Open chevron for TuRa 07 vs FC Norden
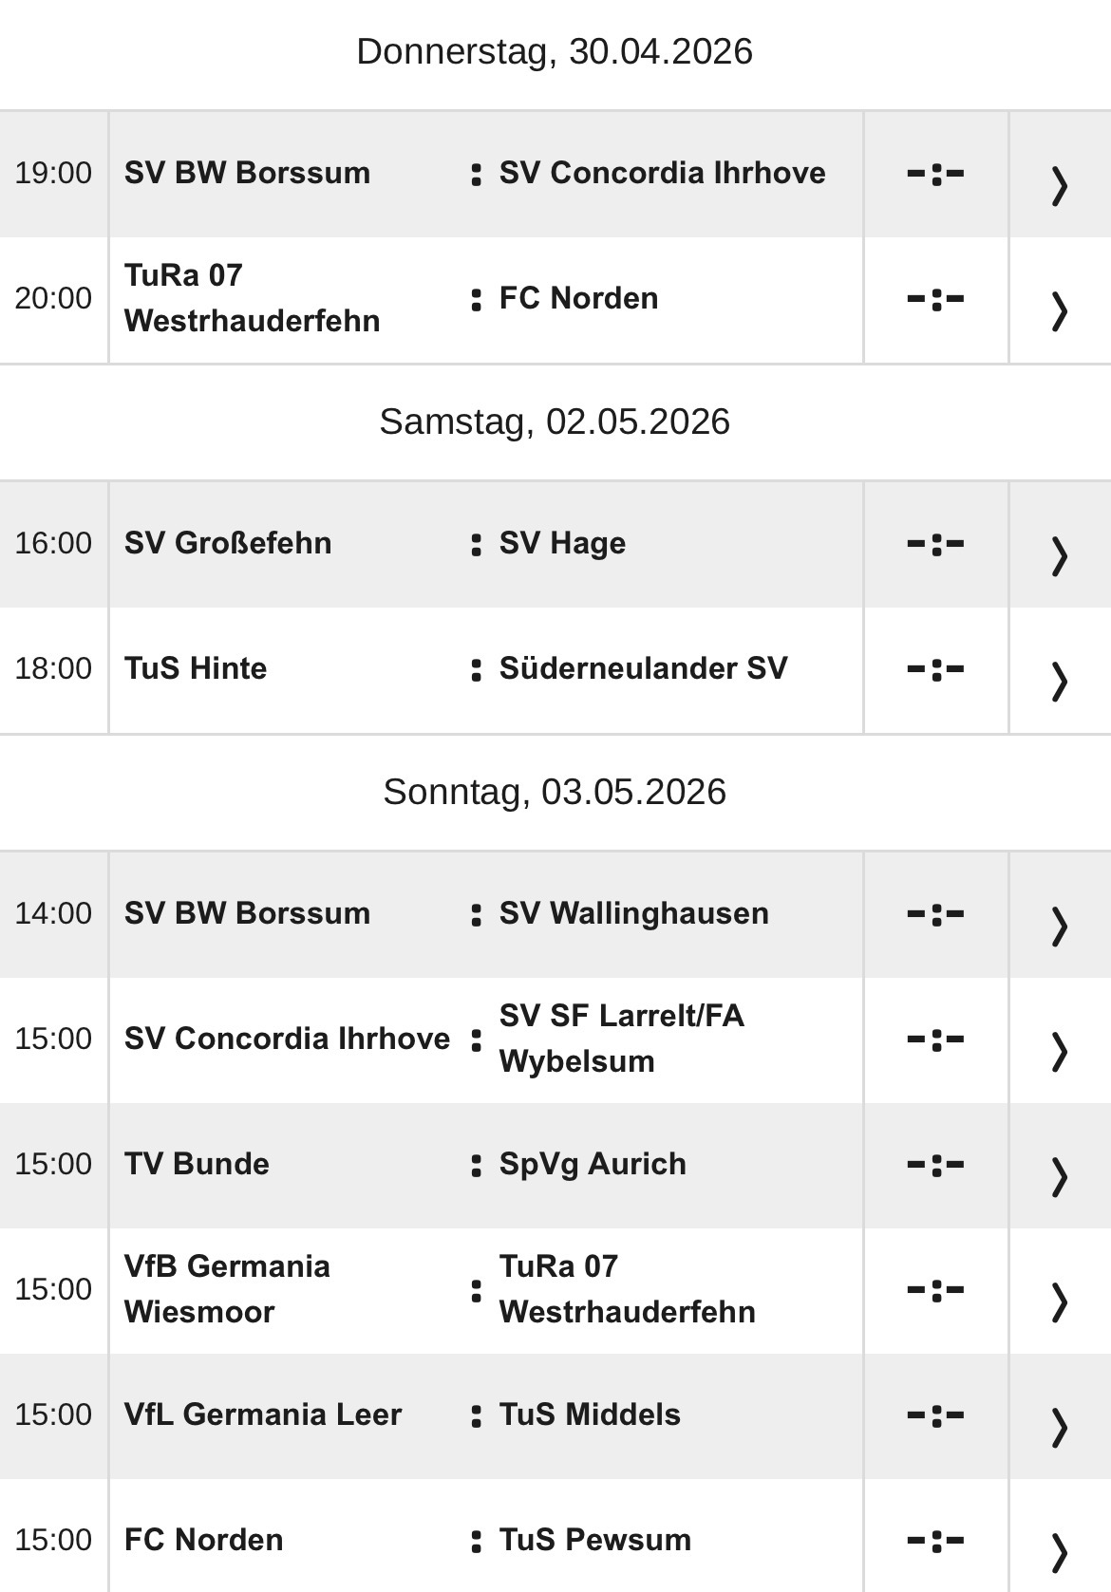 click(1059, 309)
